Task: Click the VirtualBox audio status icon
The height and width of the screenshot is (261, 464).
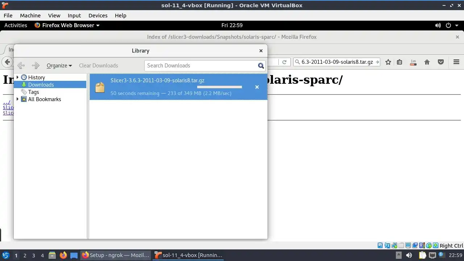Action: pyautogui.click(x=387, y=245)
